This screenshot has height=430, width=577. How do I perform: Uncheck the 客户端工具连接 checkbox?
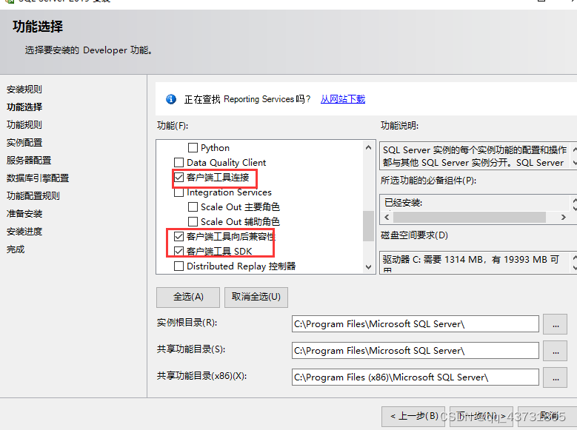tap(179, 178)
